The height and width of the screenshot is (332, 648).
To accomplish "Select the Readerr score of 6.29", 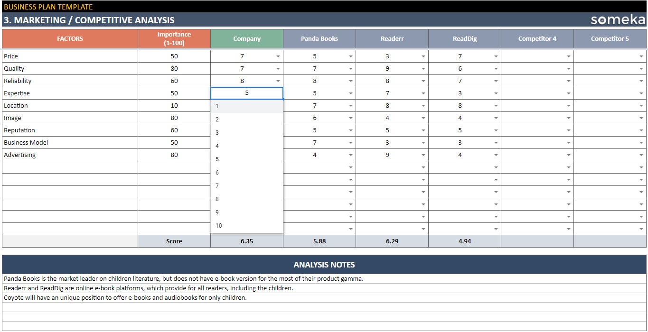I will tap(392, 241).
